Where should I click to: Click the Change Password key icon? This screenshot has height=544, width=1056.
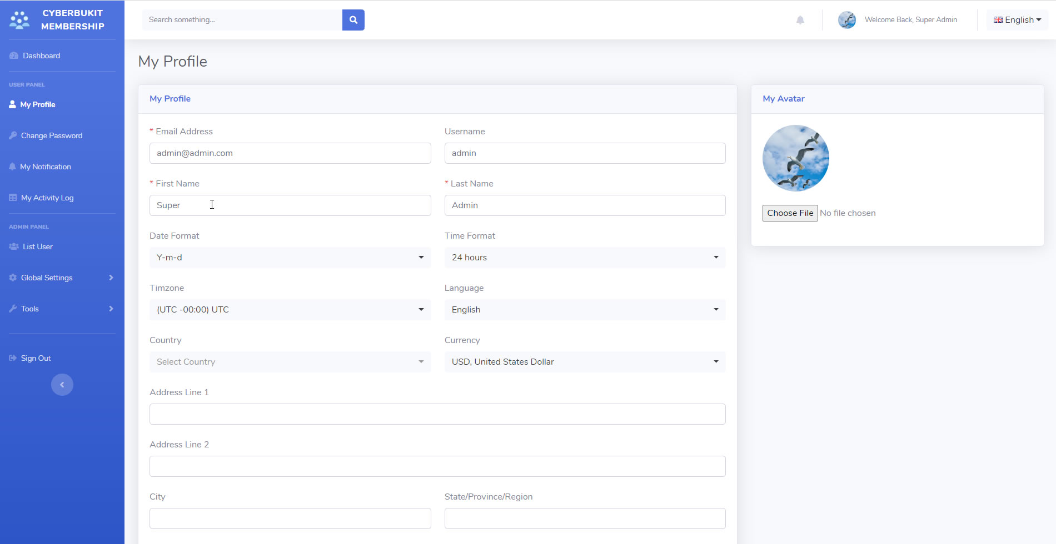[x=13, y=135]
